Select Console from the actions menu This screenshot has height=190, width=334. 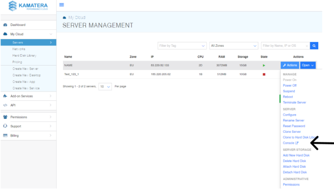[290, 143]
